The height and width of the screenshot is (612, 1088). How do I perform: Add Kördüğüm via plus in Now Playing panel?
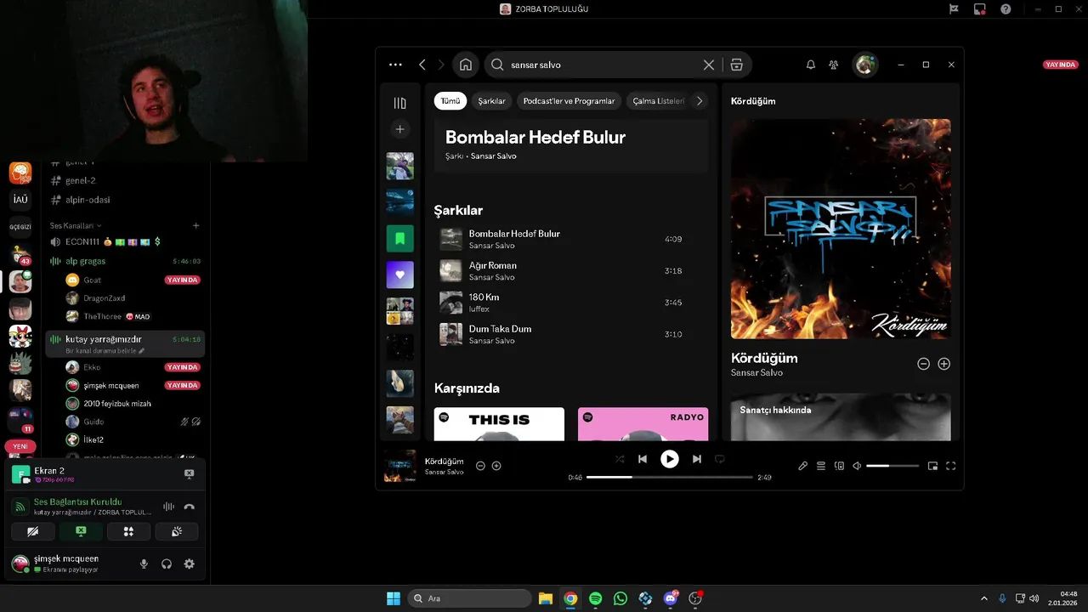point(943,364)
